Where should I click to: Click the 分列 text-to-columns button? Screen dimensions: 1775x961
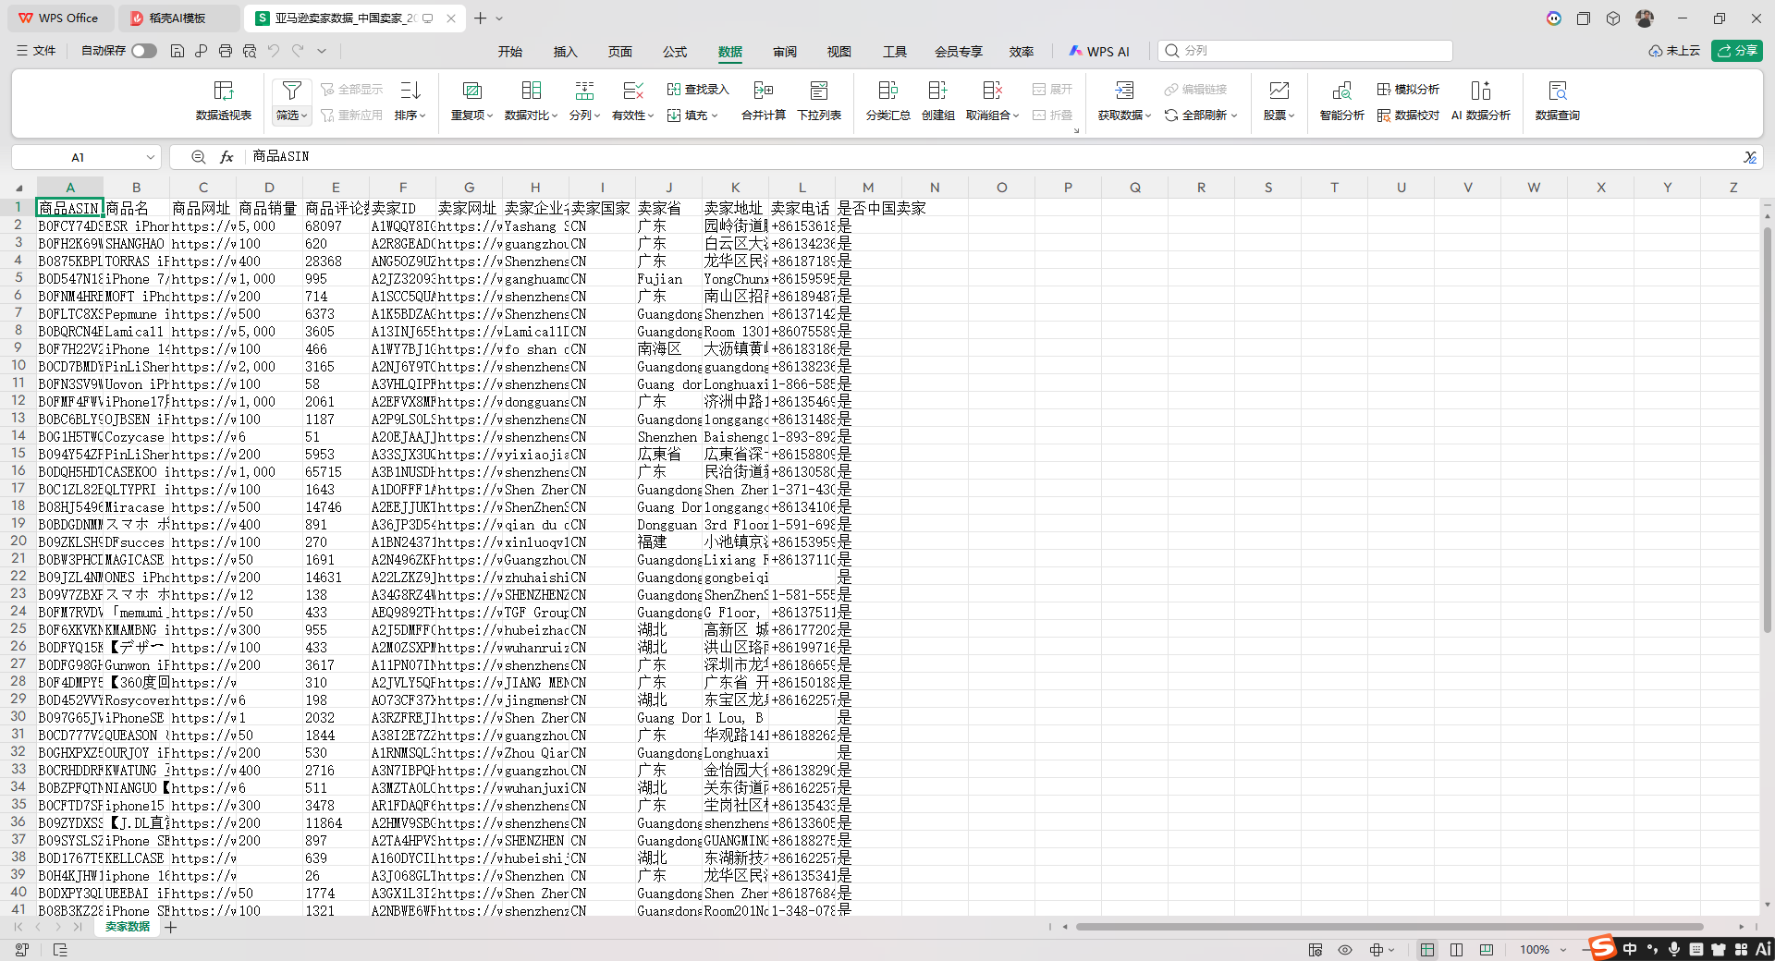click(x=584, y=100)
